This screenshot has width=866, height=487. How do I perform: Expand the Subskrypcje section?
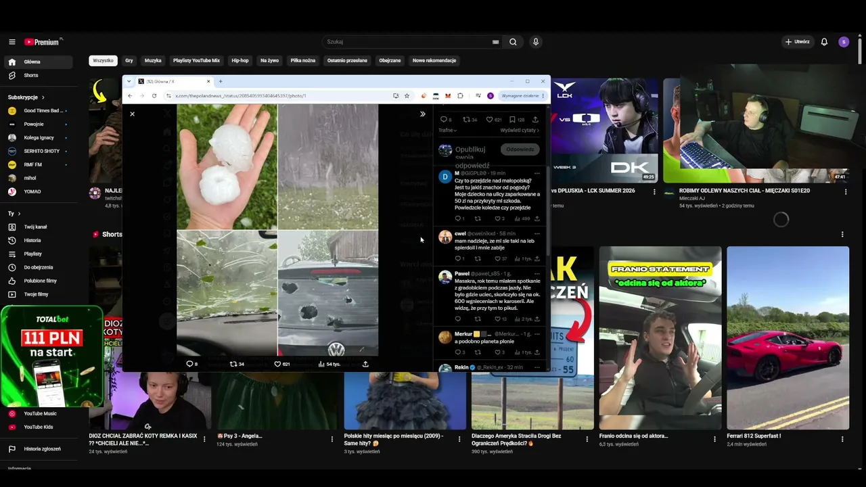click(x=26, y=97)
